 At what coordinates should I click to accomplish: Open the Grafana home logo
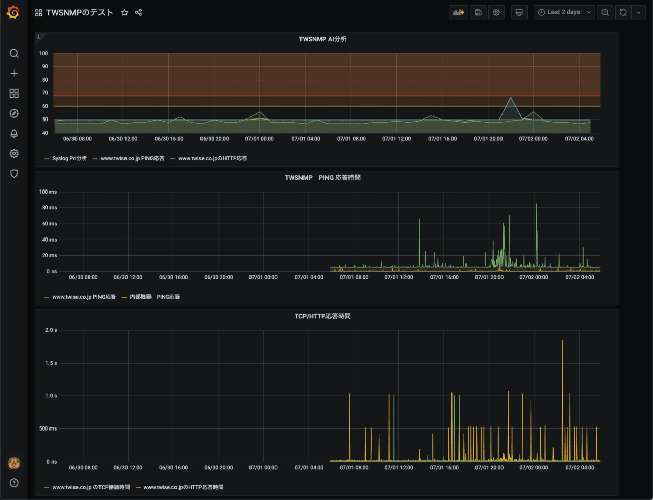pos(14,12)
